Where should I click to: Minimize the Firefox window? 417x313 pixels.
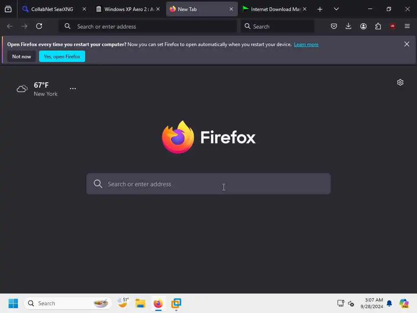(370, 9)
